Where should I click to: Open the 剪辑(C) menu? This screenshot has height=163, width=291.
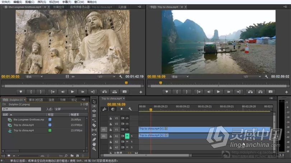click(30, 2)
